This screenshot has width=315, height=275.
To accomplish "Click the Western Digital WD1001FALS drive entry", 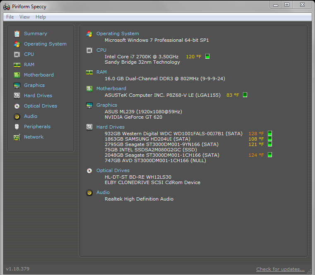I will [173, 134].
